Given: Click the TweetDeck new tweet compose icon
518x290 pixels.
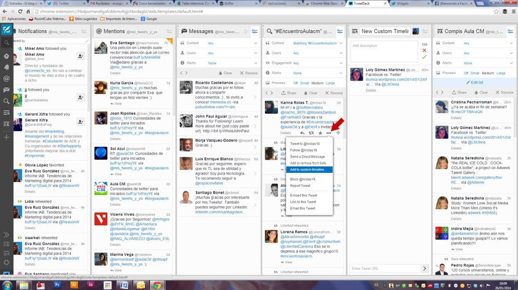Looking at the screenshot, I should coord(6,30).
